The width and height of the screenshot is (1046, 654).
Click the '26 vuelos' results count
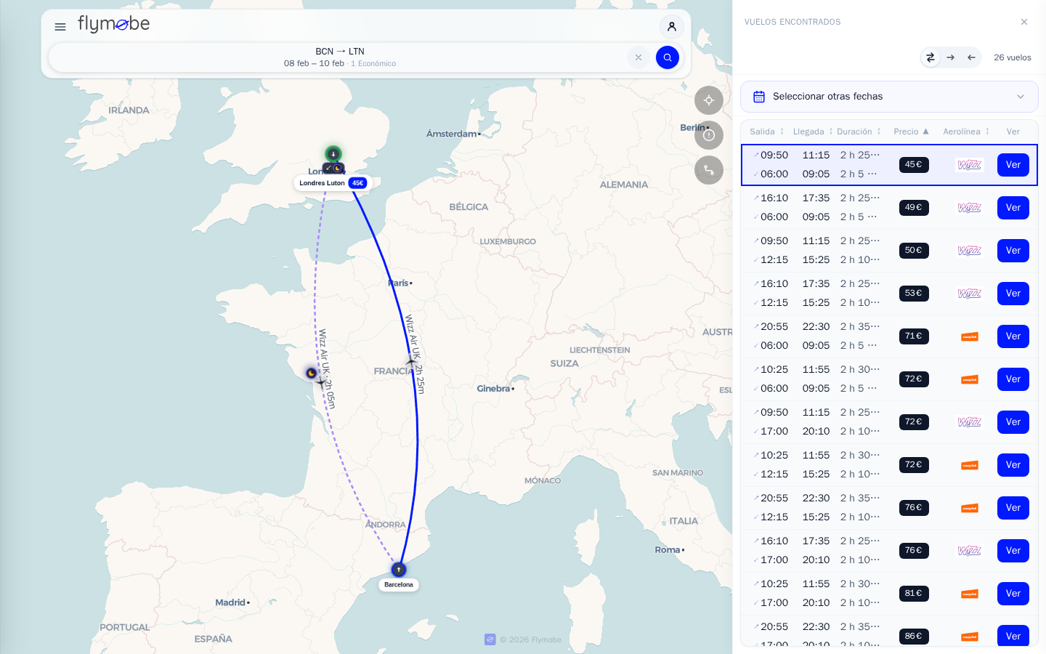point(1013,57)
